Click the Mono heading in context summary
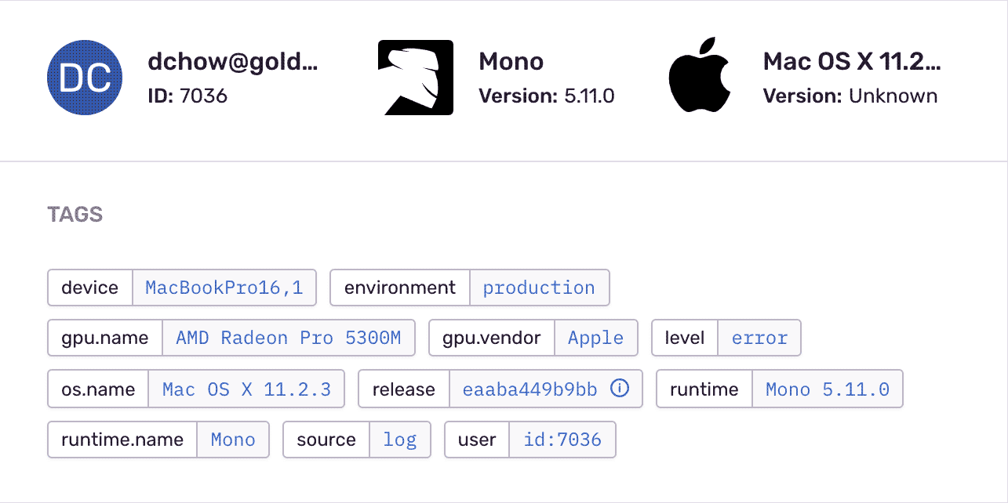Screen dimensions: 1008x503 (511, 62)
